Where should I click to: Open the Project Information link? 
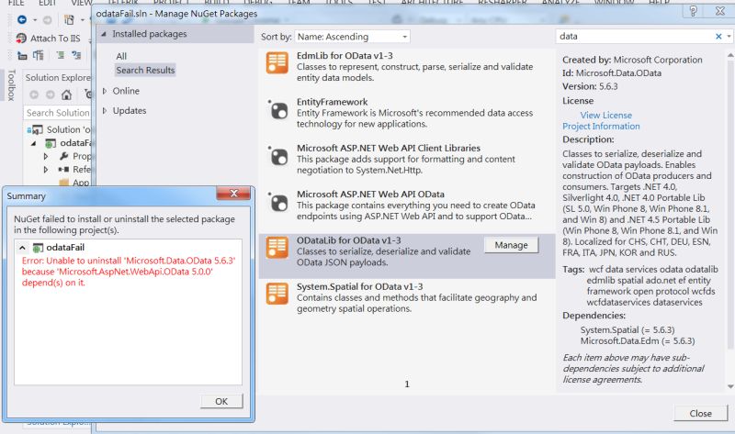click(x=601, y=127)
